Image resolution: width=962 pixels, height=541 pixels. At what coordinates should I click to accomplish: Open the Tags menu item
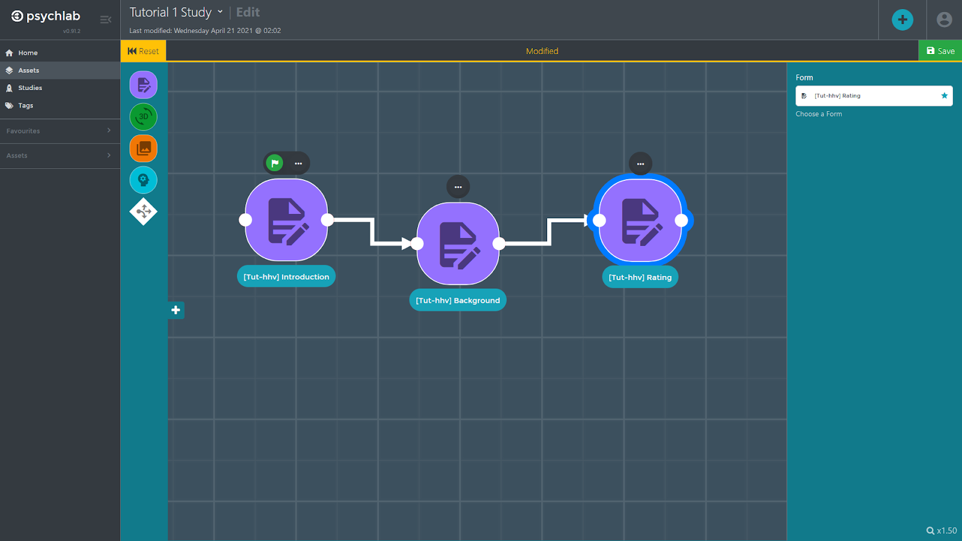[x=25, y=105]
